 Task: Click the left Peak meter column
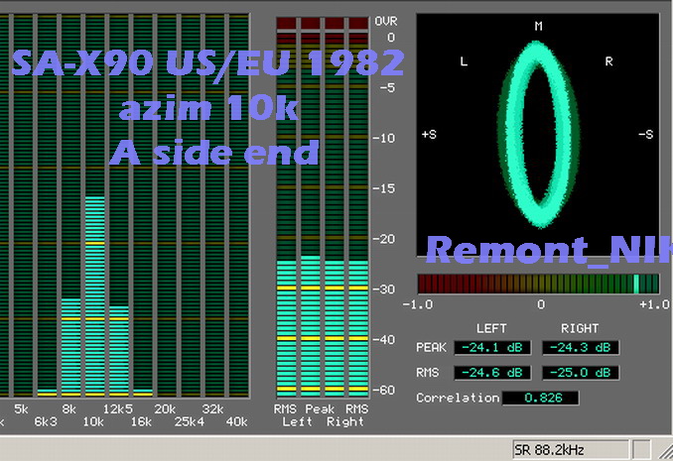(x=310, y=325)
